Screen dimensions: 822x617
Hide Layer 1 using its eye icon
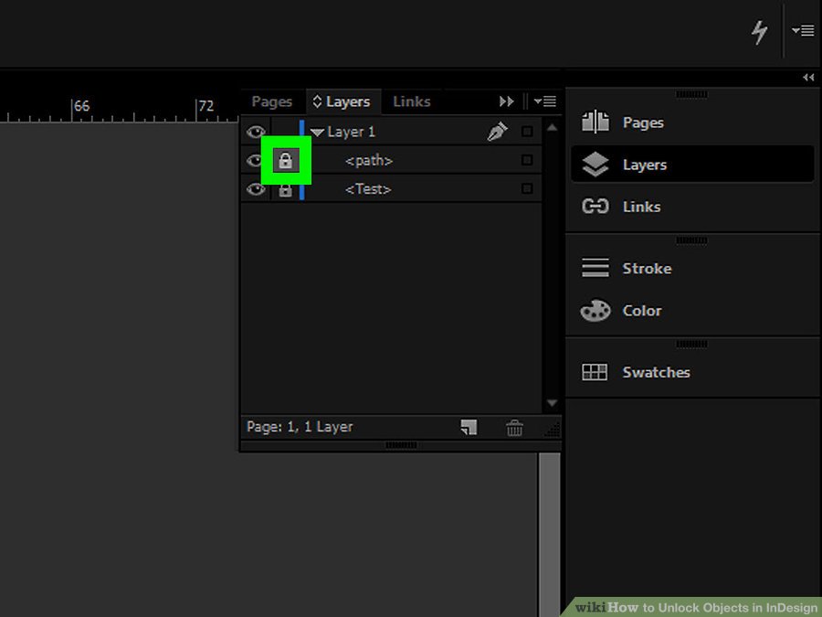coord(256,132)
